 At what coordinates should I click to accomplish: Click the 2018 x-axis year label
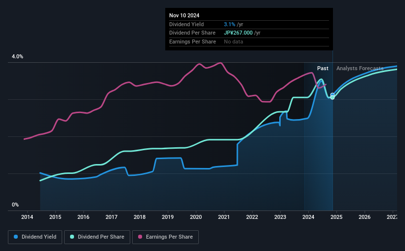[x=140, y=217]
